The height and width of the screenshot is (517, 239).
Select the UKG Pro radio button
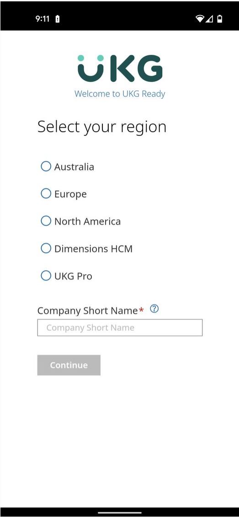click(46, 275)
